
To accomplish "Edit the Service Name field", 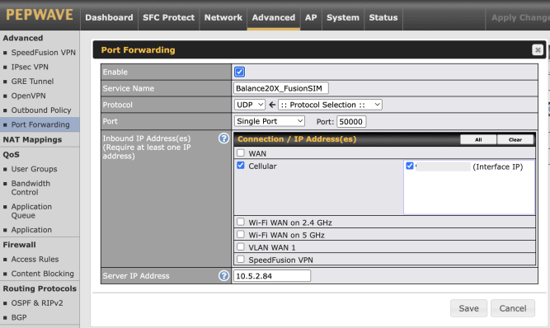I will click(x=281, y=88).
